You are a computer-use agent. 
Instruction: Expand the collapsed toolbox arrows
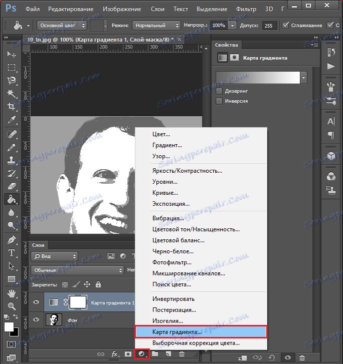click(x=7, y=37)
